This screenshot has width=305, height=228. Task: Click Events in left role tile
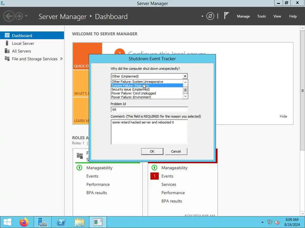point(92,176)
